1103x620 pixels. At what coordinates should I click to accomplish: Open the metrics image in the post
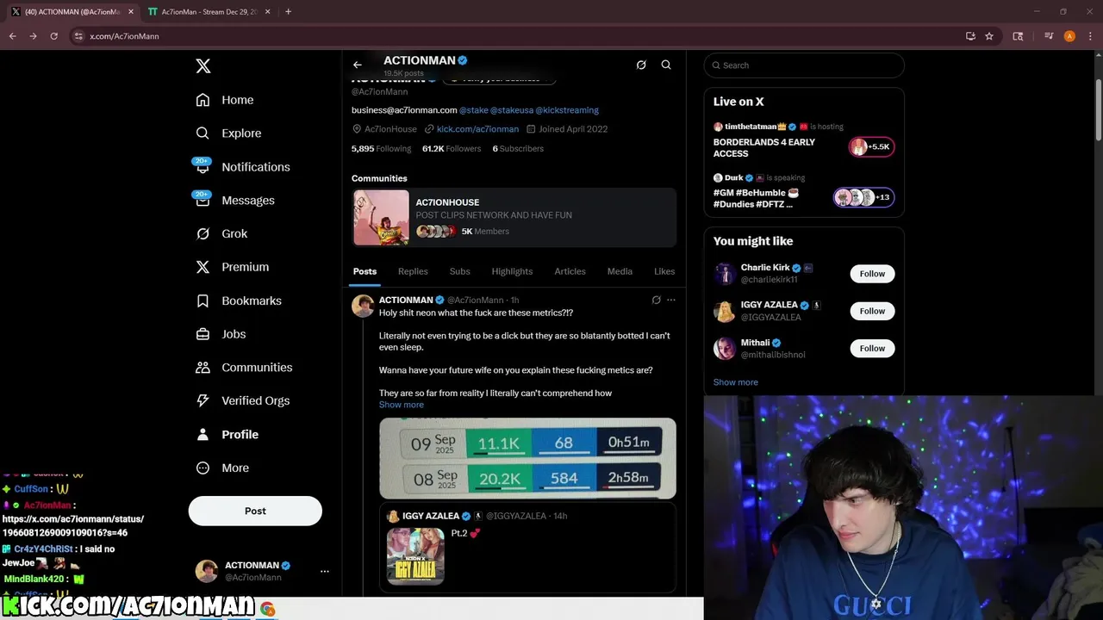point(527,458)
